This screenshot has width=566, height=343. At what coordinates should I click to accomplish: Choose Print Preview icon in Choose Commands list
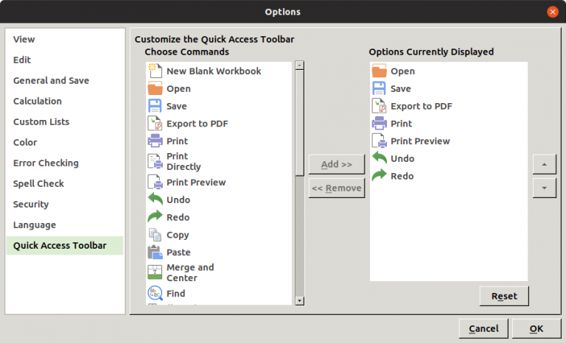[x=155, y=182]
